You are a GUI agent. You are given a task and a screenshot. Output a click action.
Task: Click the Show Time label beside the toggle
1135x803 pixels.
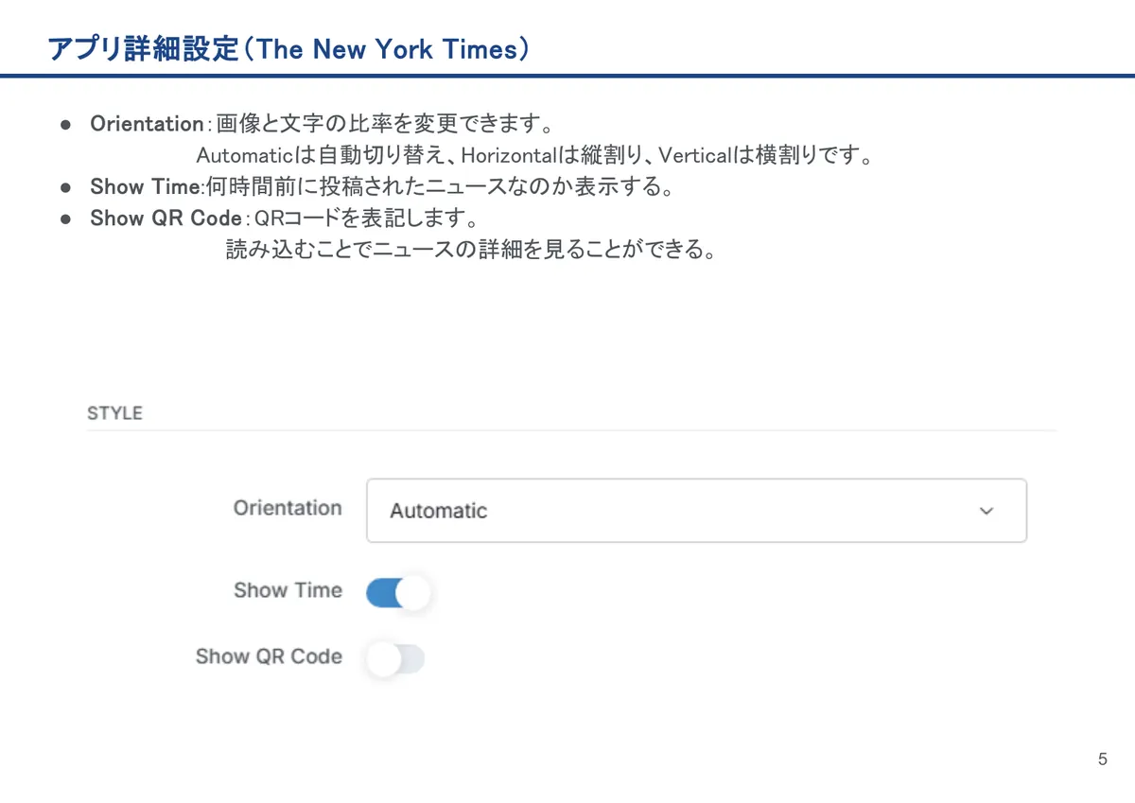[x=288, y=590]
